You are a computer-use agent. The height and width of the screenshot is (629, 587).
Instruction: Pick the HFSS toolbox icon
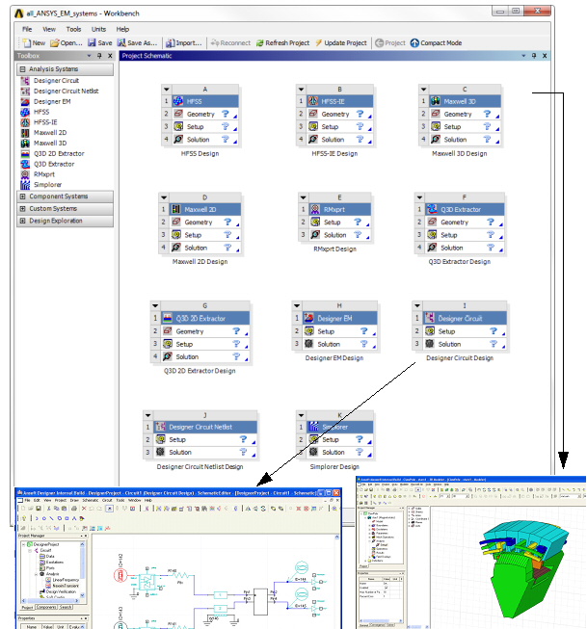(25, 112)
